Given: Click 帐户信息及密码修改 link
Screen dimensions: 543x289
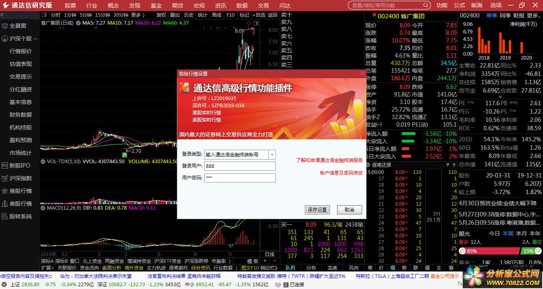Looking at the screenshot, I should click(x=341, y=173).
